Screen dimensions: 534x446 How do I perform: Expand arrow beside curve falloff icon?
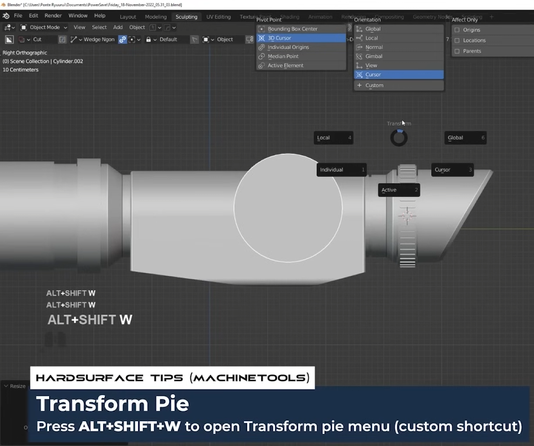coord(174,28)
